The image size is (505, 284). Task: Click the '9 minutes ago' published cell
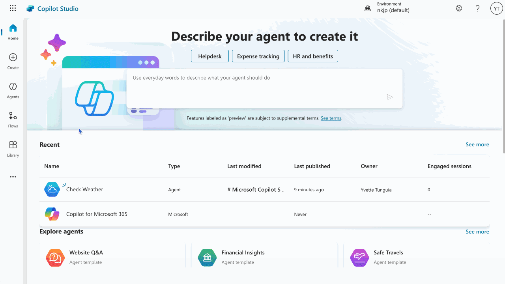coord(309,190)
